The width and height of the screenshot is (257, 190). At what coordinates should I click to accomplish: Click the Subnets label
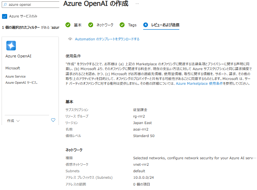(73, 171)
